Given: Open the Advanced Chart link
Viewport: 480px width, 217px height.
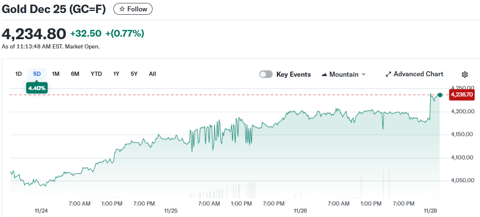Looking at the screenshot, I should 418,74.
